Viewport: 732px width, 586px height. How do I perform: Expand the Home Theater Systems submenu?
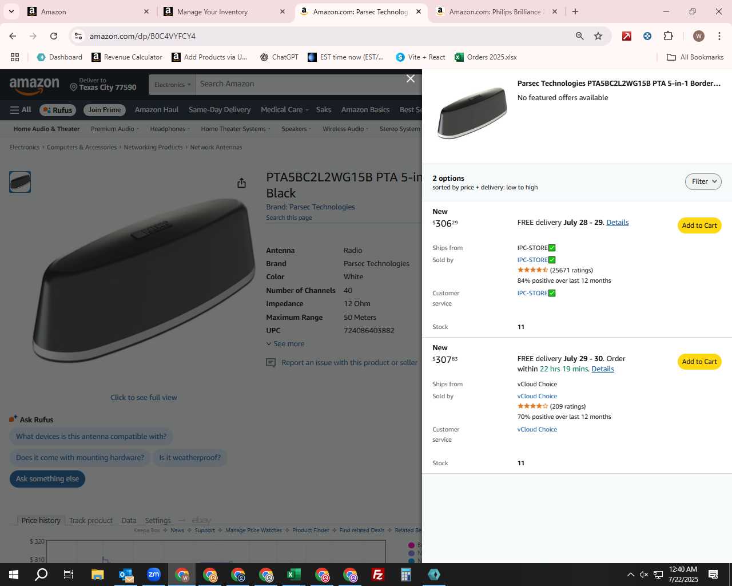236,129
